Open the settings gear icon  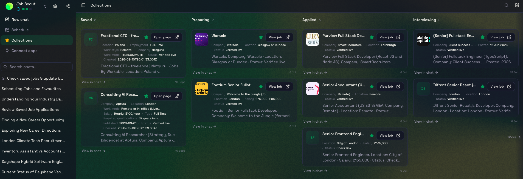[x=55, y=6]
